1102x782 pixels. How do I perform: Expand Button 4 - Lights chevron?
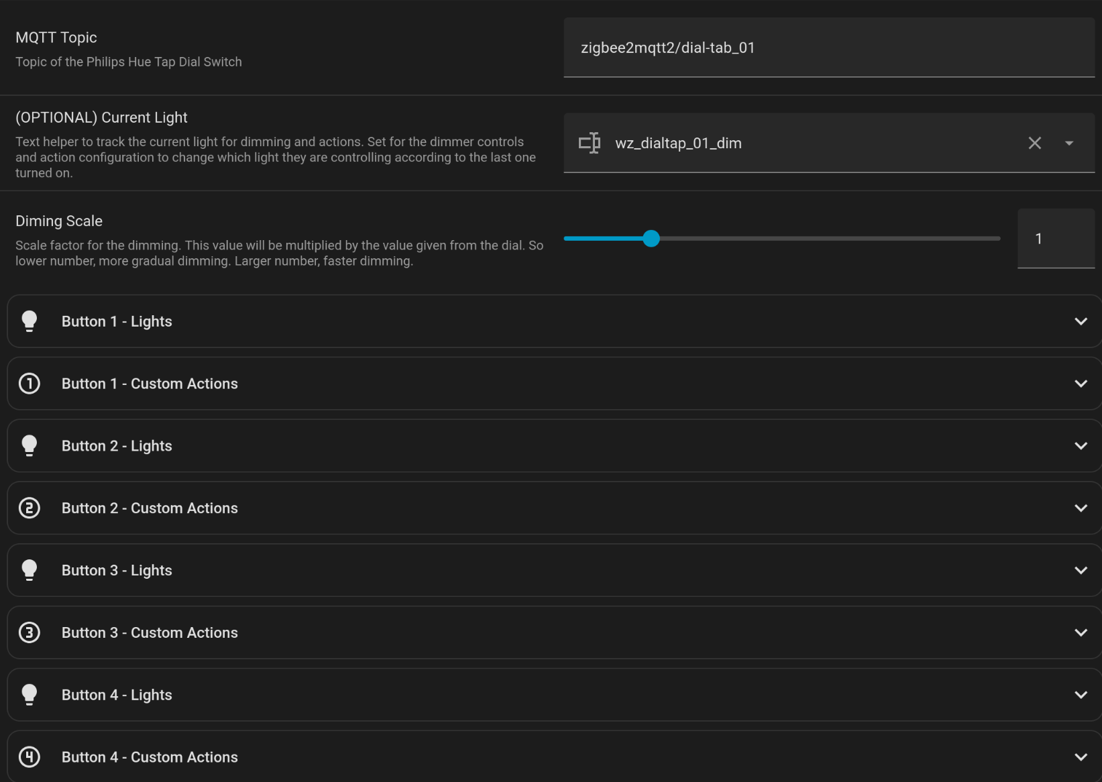[x=1081, y=695]
